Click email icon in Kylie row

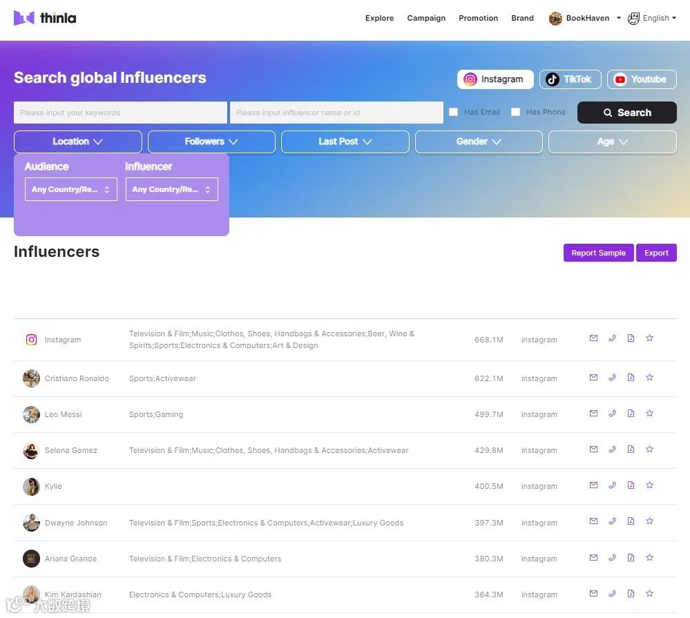tap(593, 485)
